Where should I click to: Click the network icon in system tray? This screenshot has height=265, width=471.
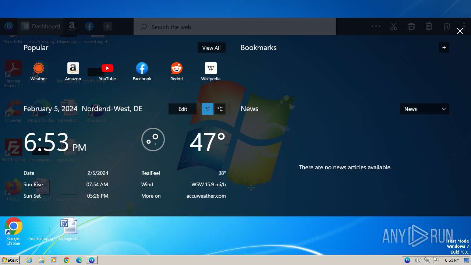coord(427,260)
